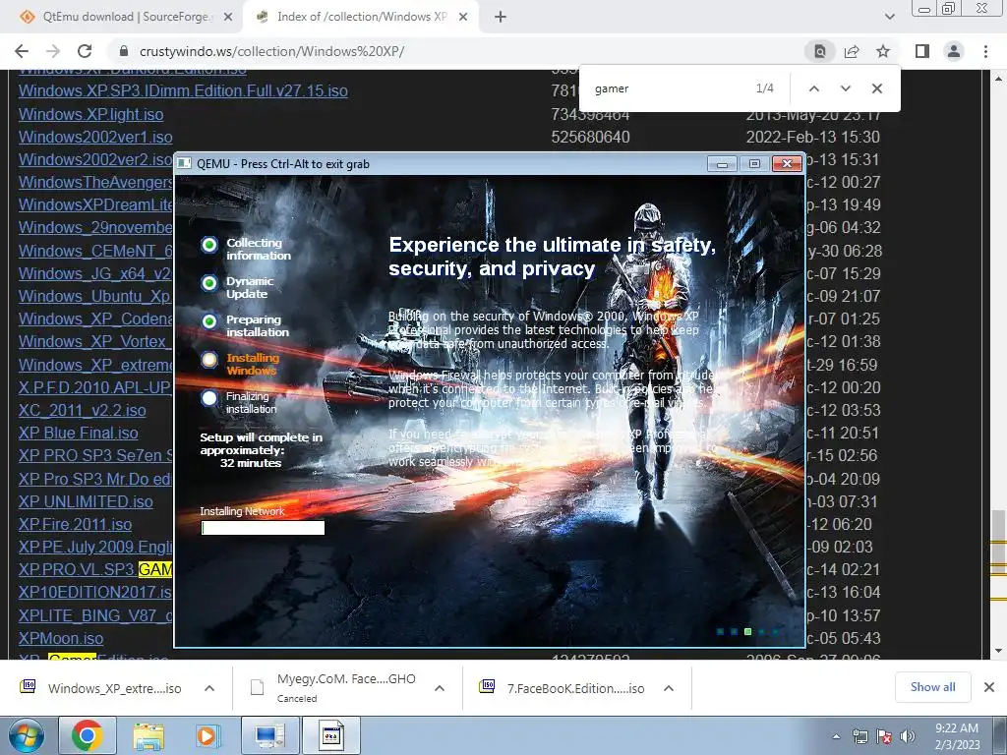Go back to the previous page in Chrome

point(22,51)
